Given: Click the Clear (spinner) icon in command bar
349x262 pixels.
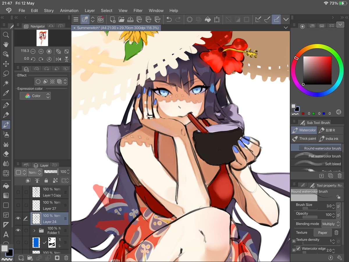Looking at the screenshot, I should click(190, 20).
